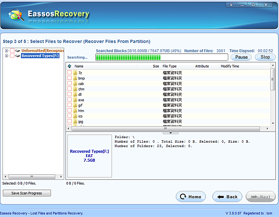Select the htm folder icon
This screenshot has width=279, height=217.
coord(75,111)
